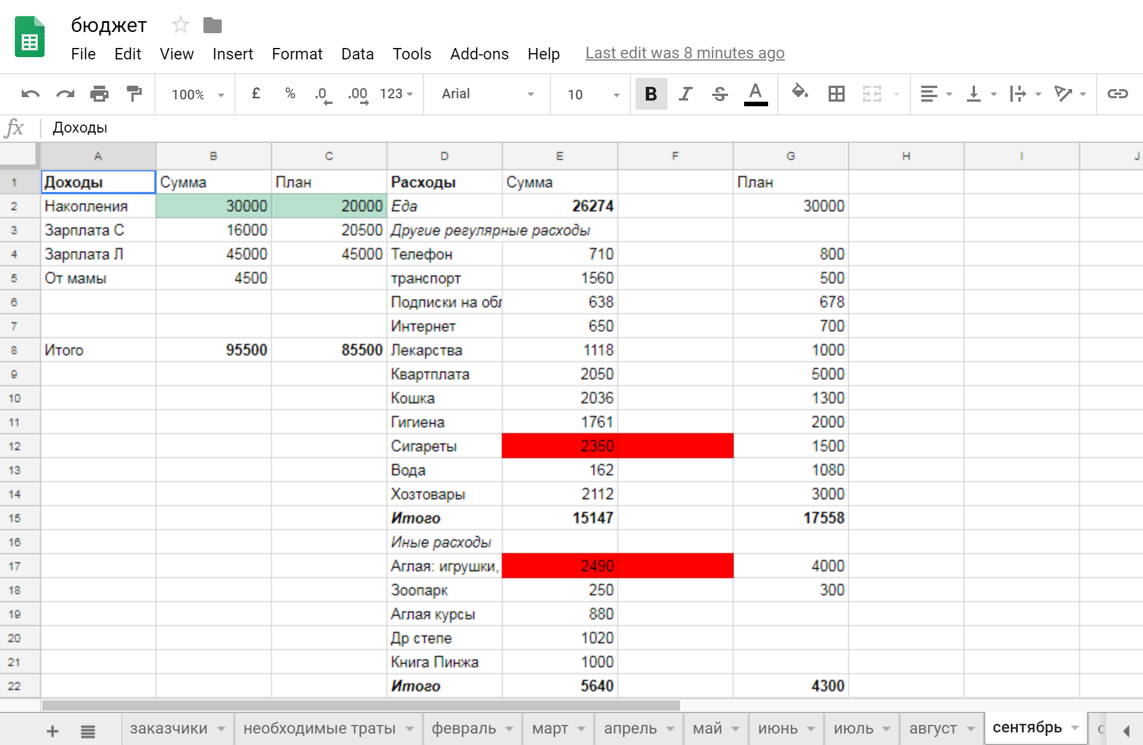
Task: Click the insert link chain icon
Action: coord(1117,94)
